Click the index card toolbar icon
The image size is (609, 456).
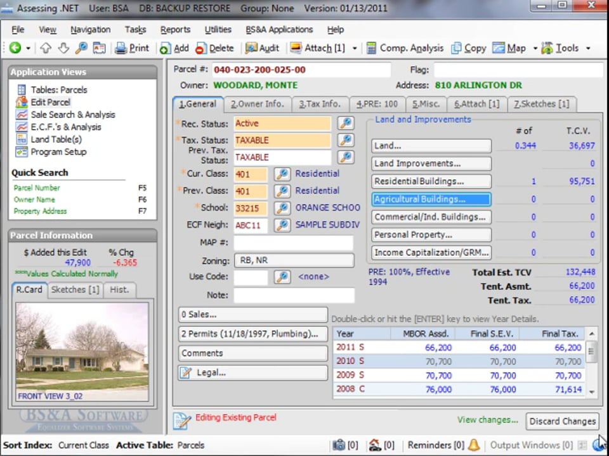pyautogui.click(x=99, y=48)
